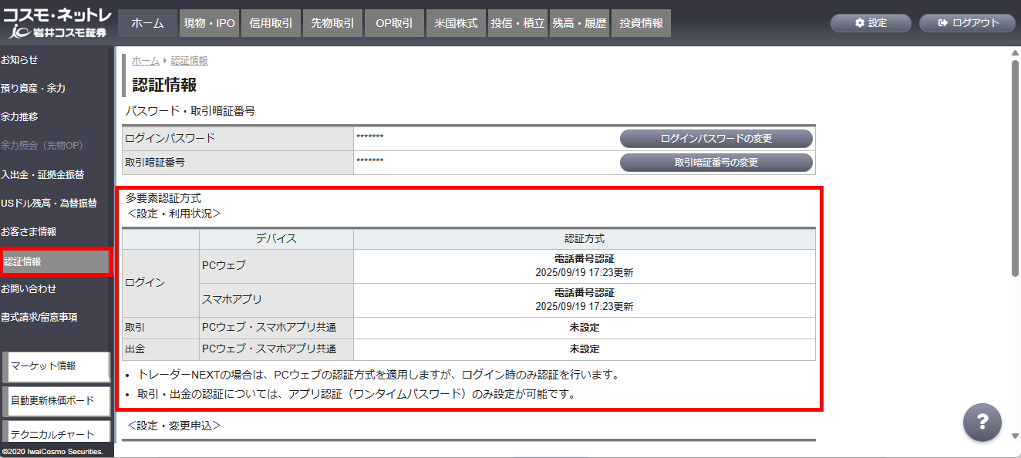Click the ホーム breadcrumb link
Viewport: 1021px width, 458px height.
[145, 61]
